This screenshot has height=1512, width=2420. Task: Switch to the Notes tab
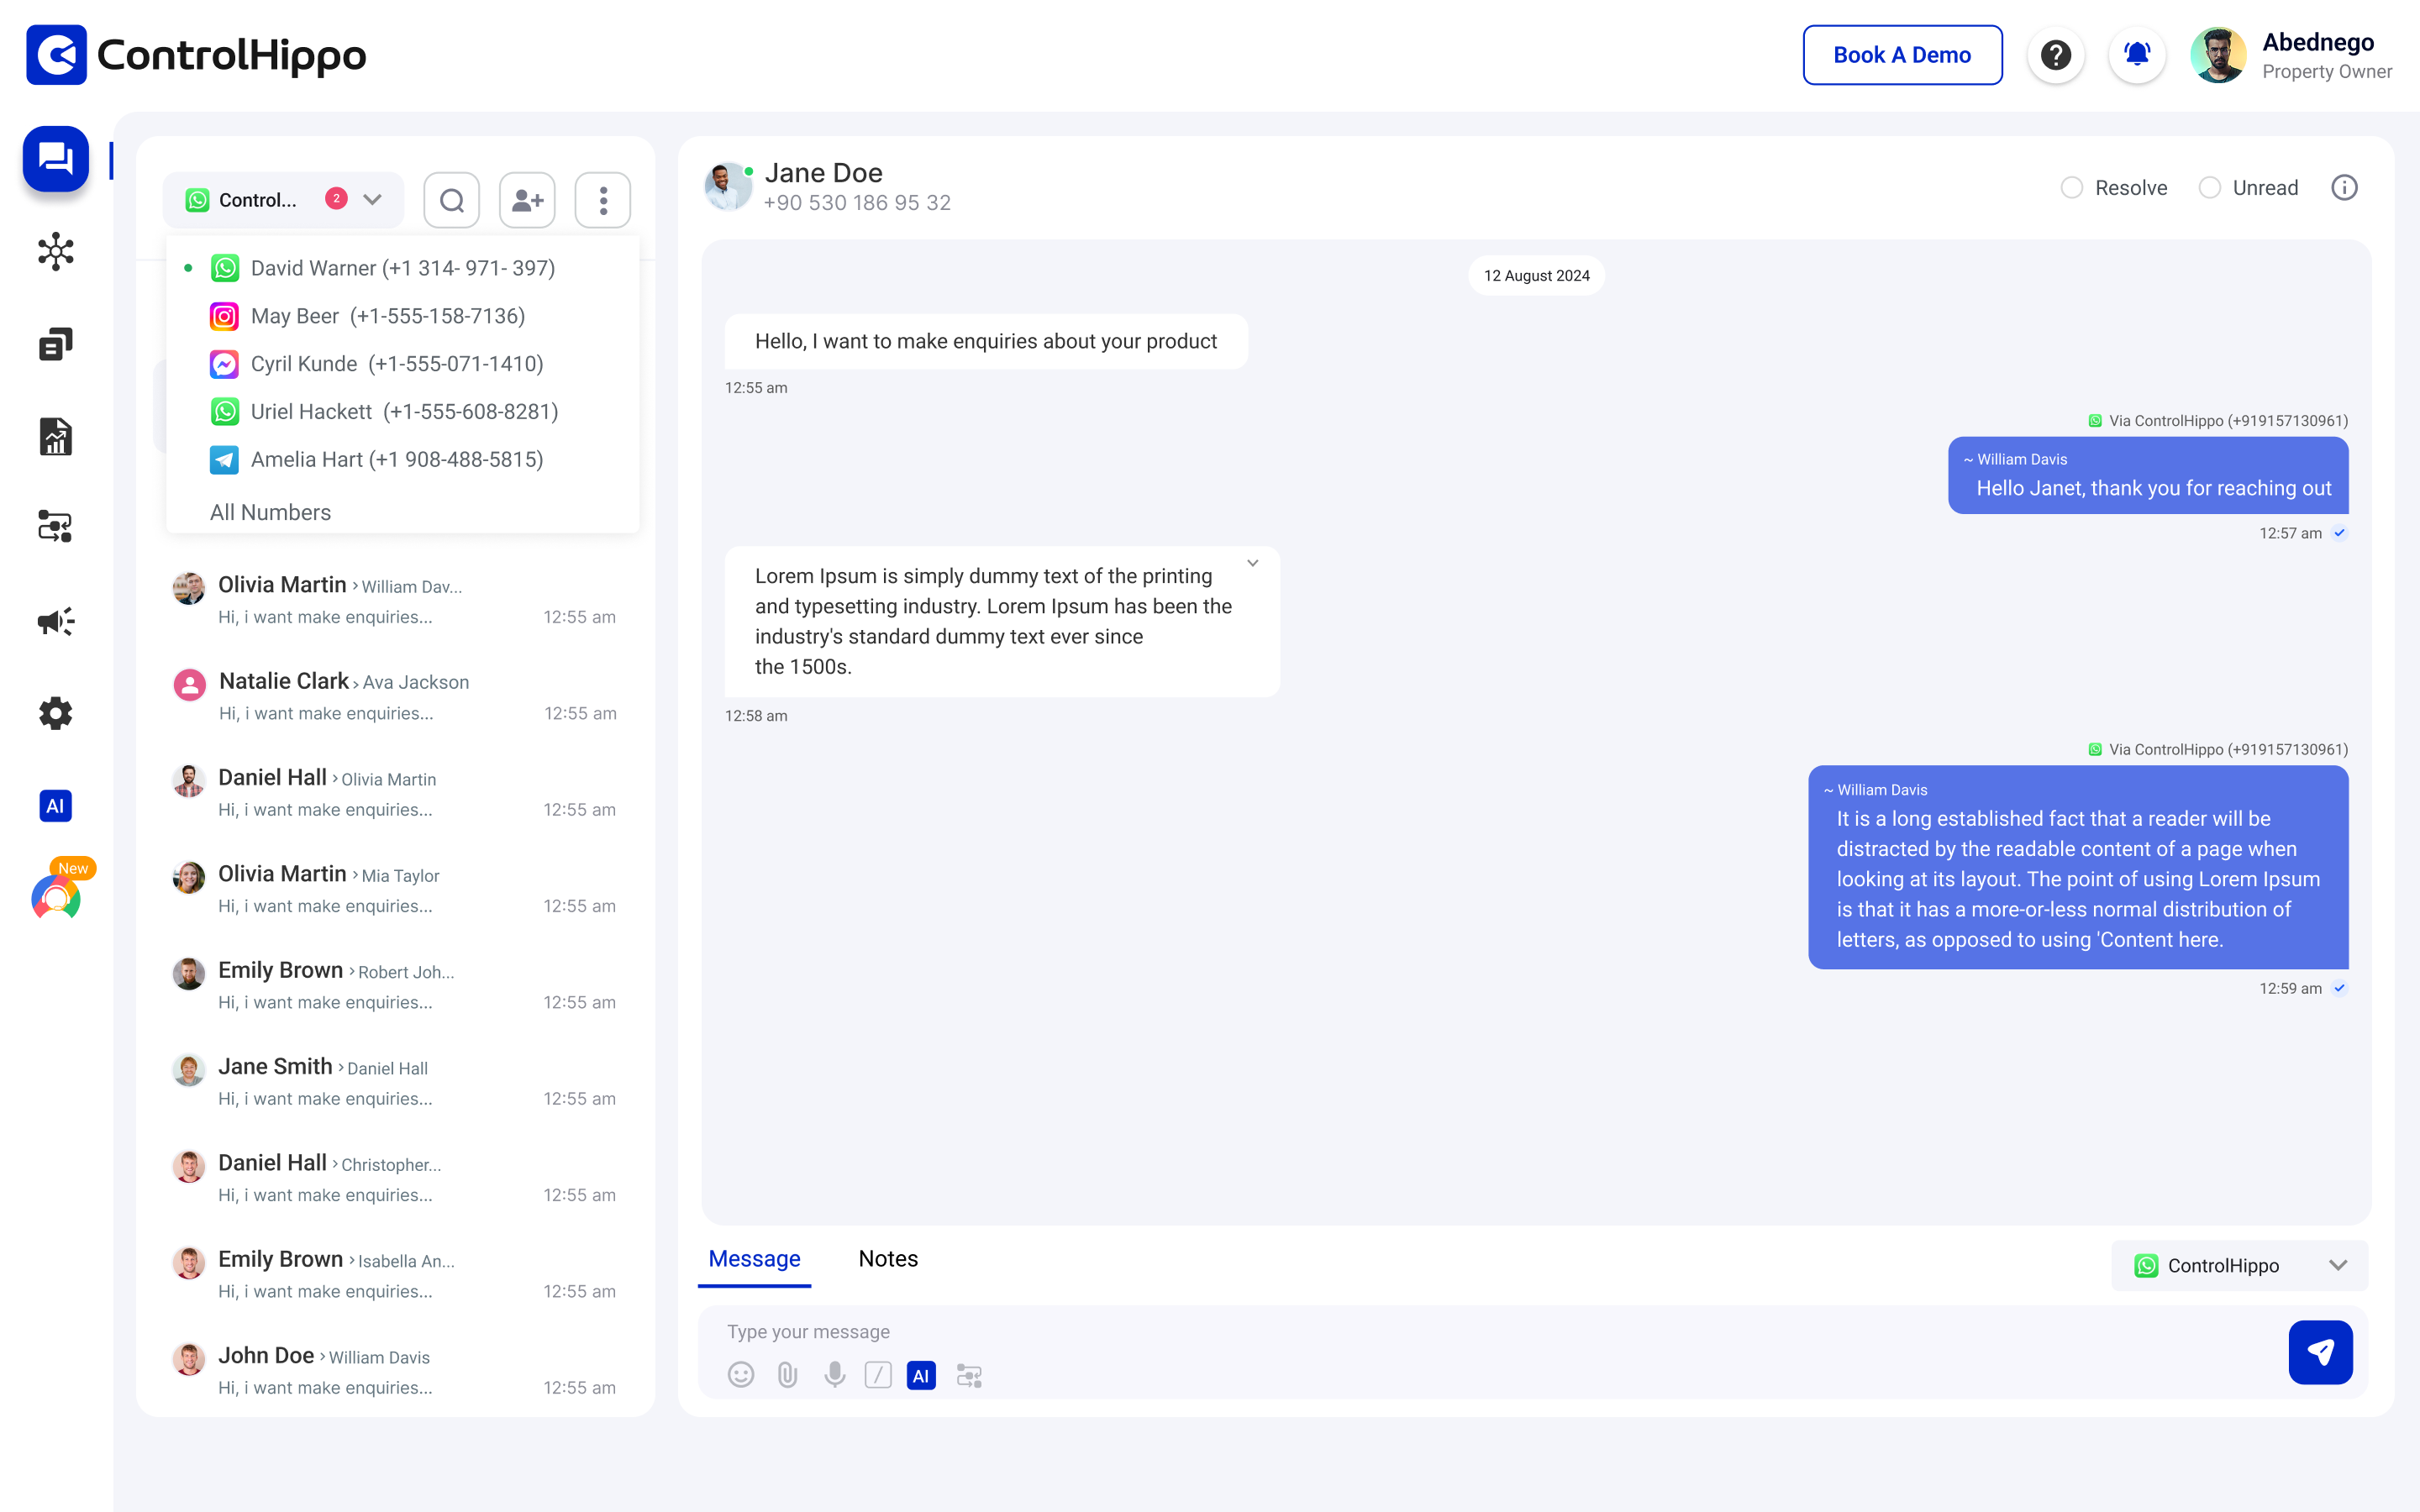point(887,1258)
